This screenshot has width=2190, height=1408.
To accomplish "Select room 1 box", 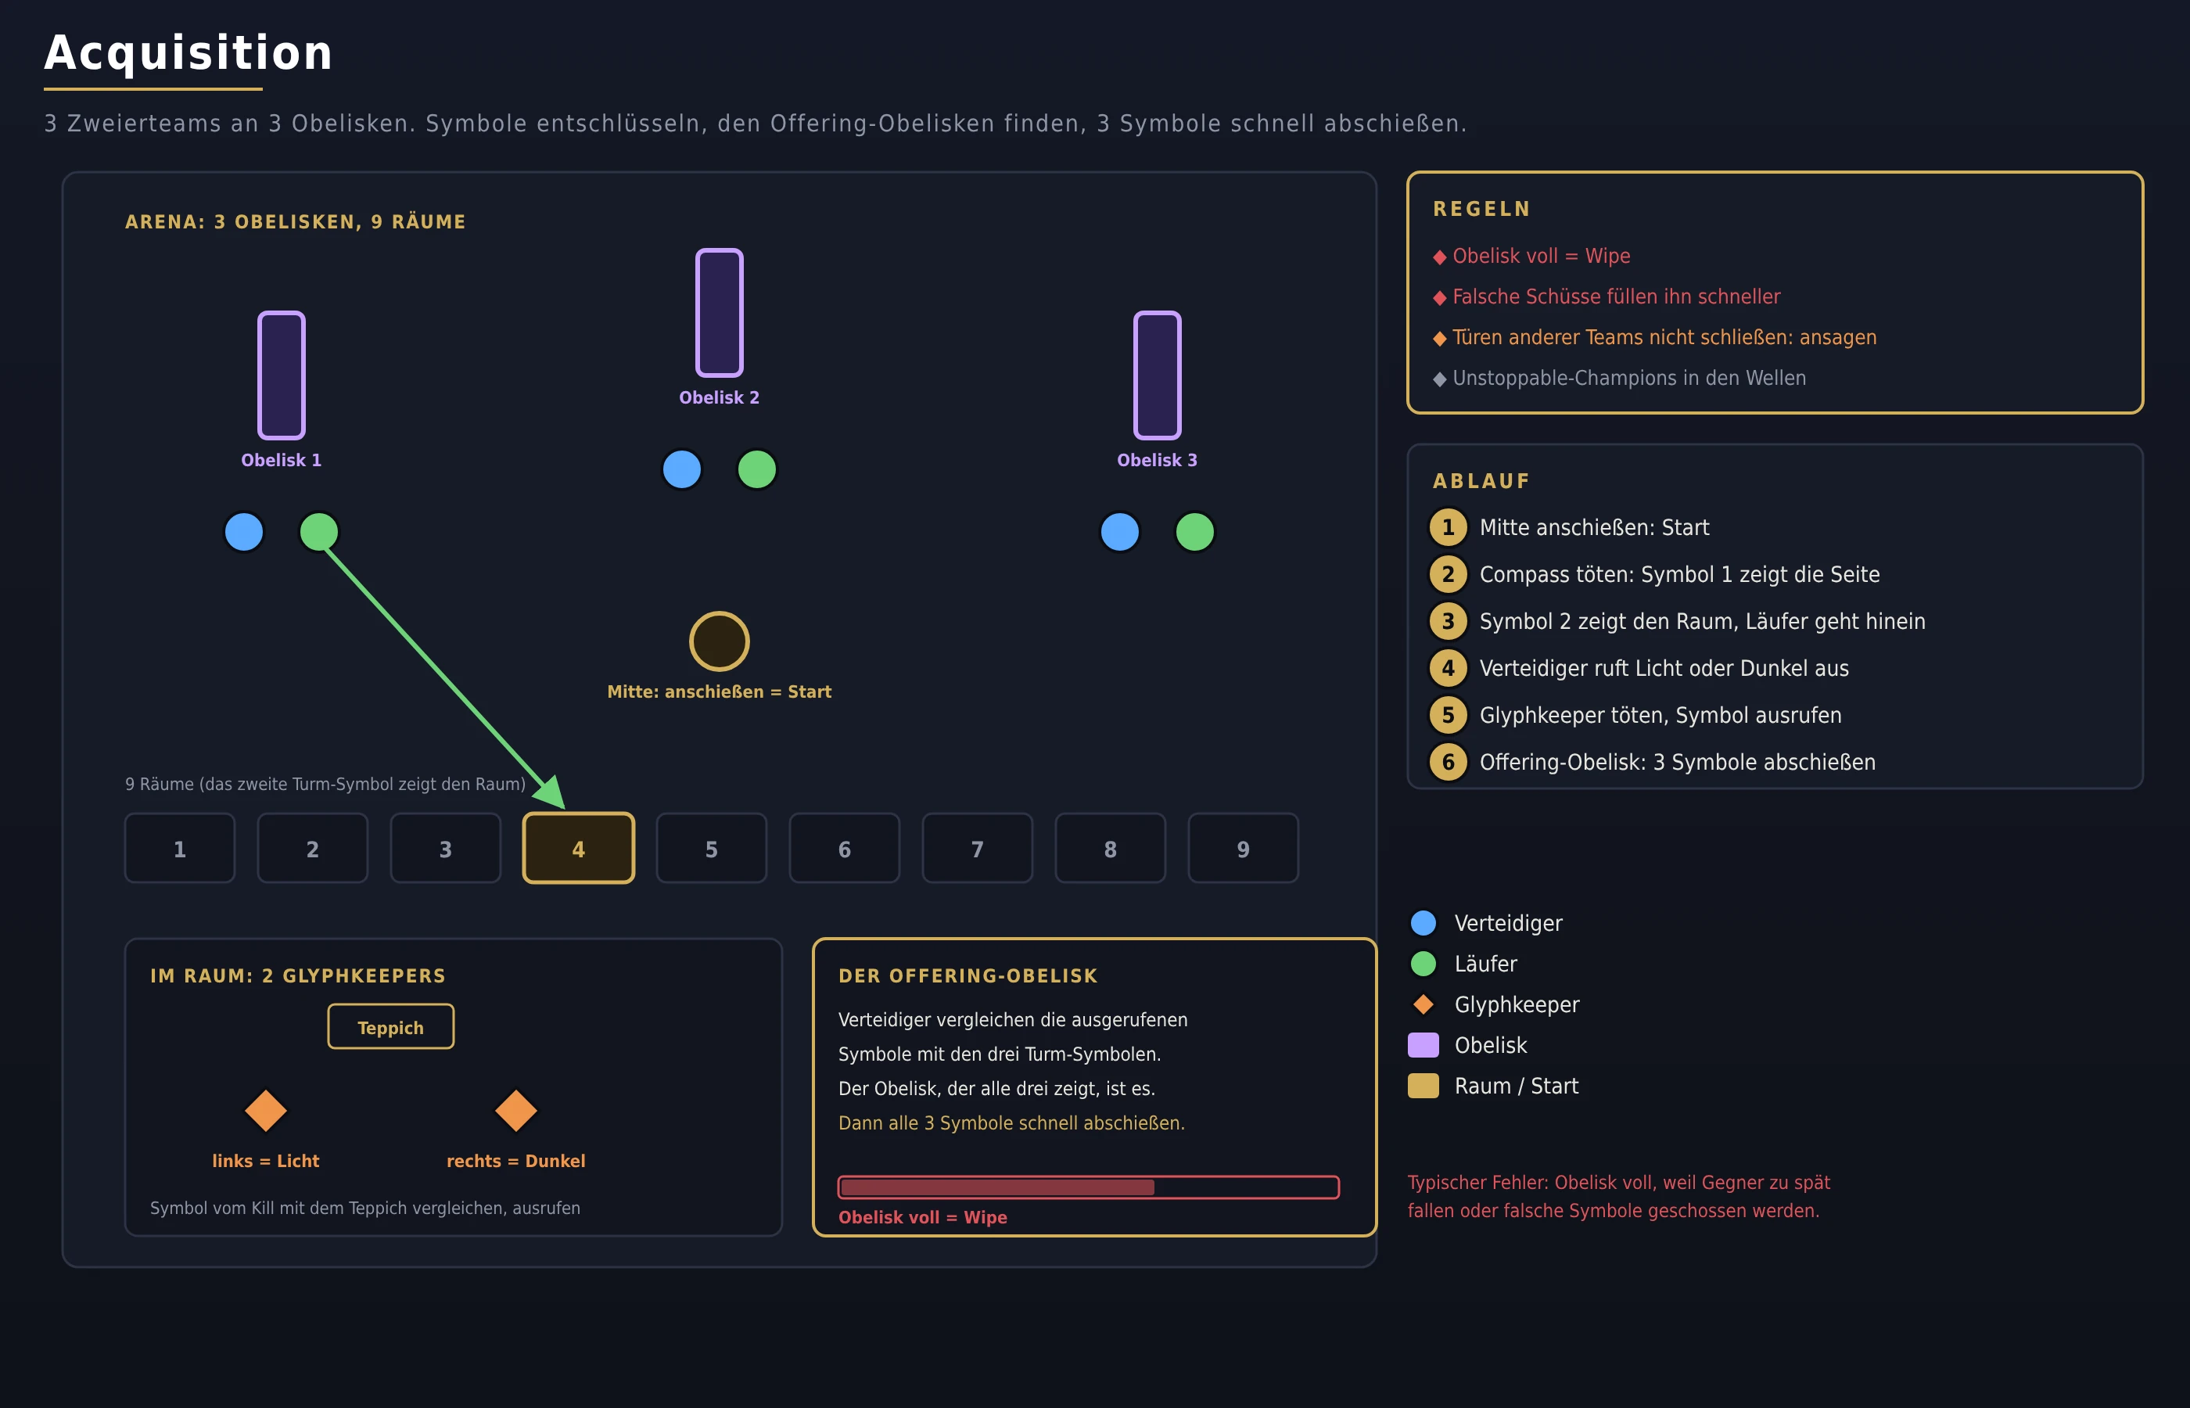I will (x=180, y=849).
